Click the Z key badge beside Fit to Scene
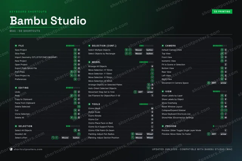 coord(225,64)
